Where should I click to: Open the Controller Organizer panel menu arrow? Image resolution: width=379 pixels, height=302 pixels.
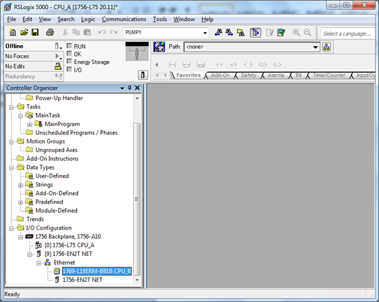coord(122,88)
